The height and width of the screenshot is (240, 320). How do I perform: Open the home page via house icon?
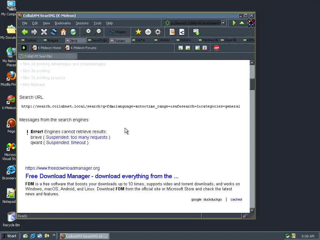tap(63, 32)
